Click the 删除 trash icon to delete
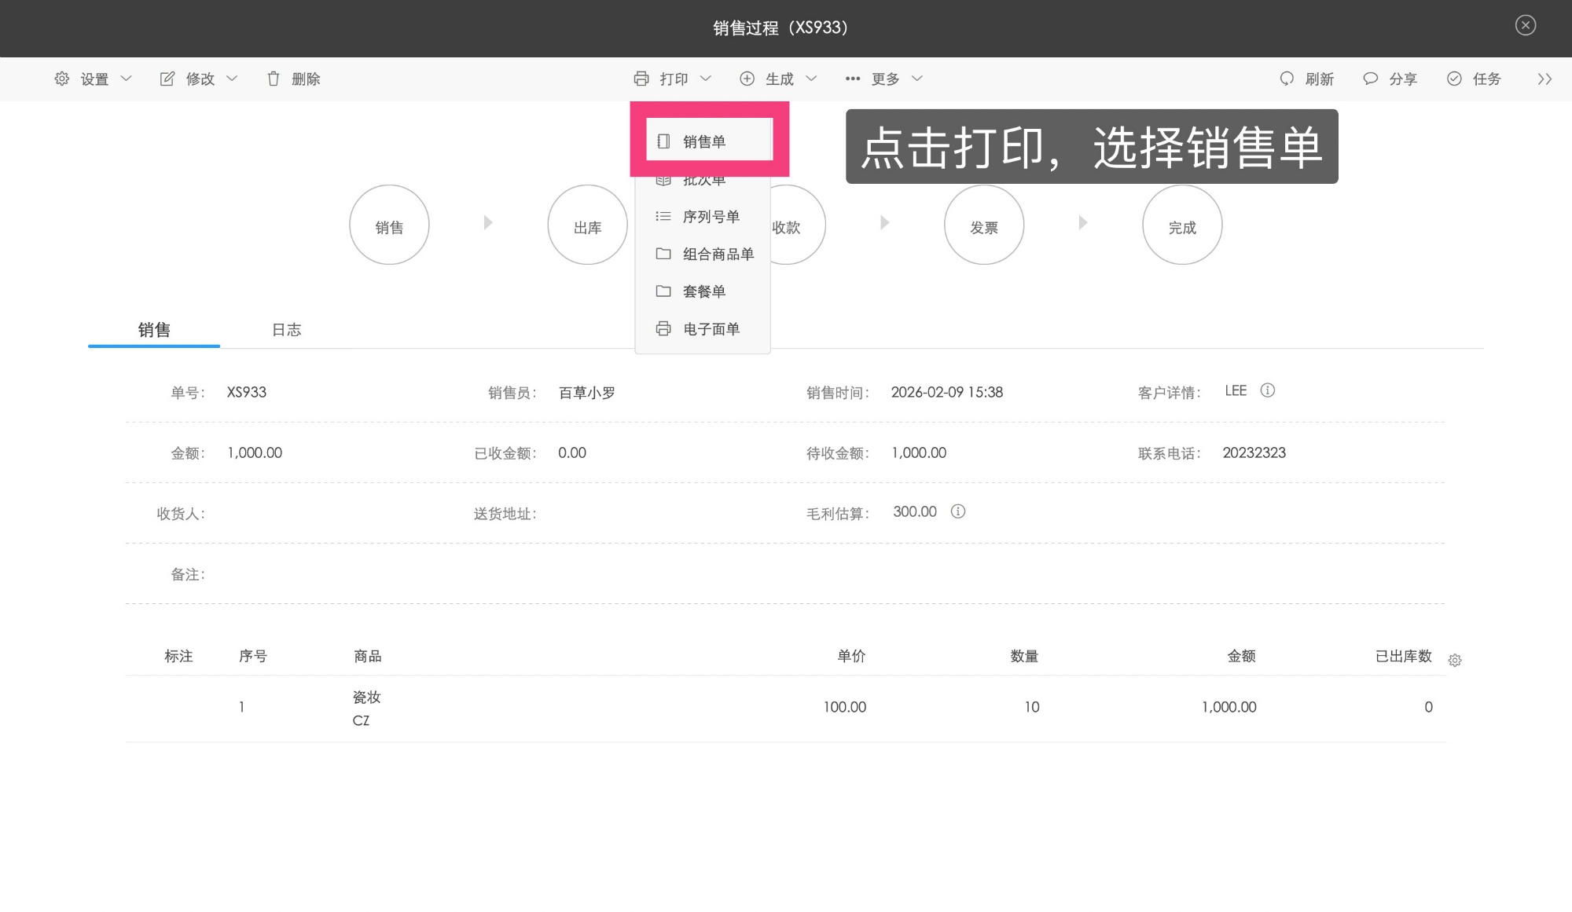 [x=274, y=79]
